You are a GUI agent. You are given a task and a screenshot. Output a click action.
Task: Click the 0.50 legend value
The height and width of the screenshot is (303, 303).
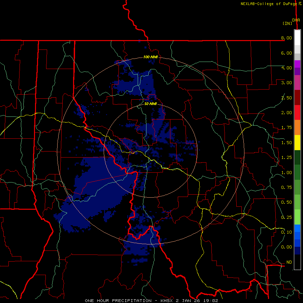tap(287, 202)
